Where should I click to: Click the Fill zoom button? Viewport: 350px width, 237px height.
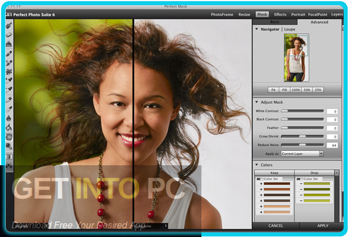tap(285, 90)
